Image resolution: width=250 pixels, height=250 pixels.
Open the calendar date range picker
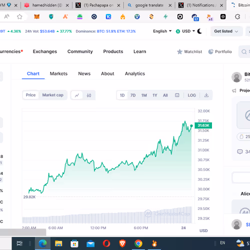[177, 95]
